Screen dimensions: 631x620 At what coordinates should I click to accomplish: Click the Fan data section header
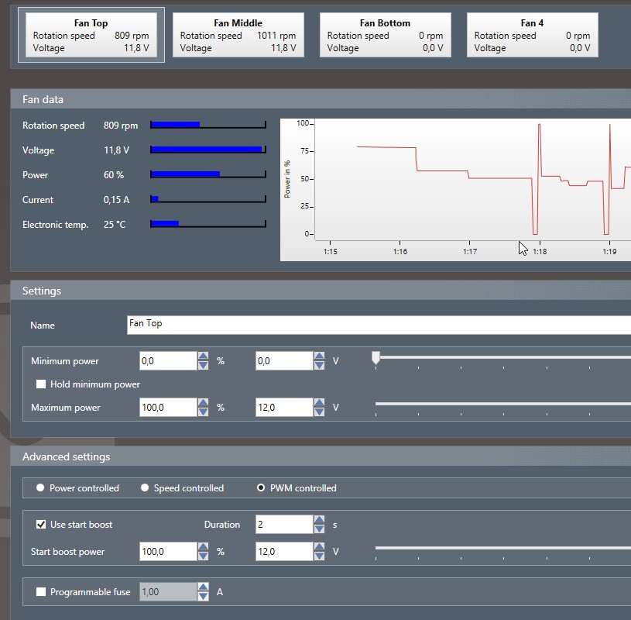click(x=321, y=99)
